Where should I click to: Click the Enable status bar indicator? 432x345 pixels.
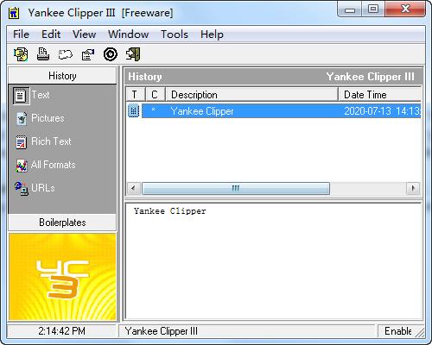(398, 331)
